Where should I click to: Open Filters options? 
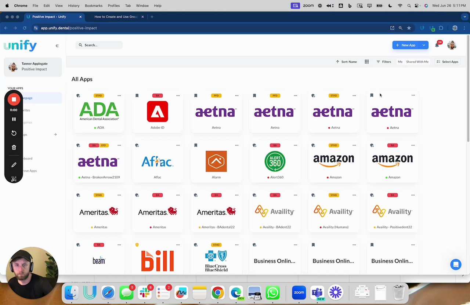[x=384, y=62]
